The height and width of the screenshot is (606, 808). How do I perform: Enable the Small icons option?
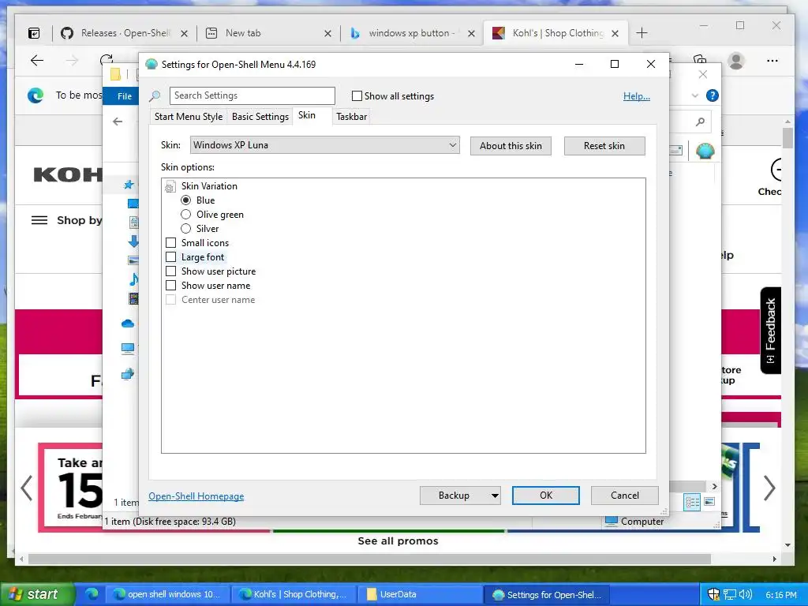coord(170,243)
